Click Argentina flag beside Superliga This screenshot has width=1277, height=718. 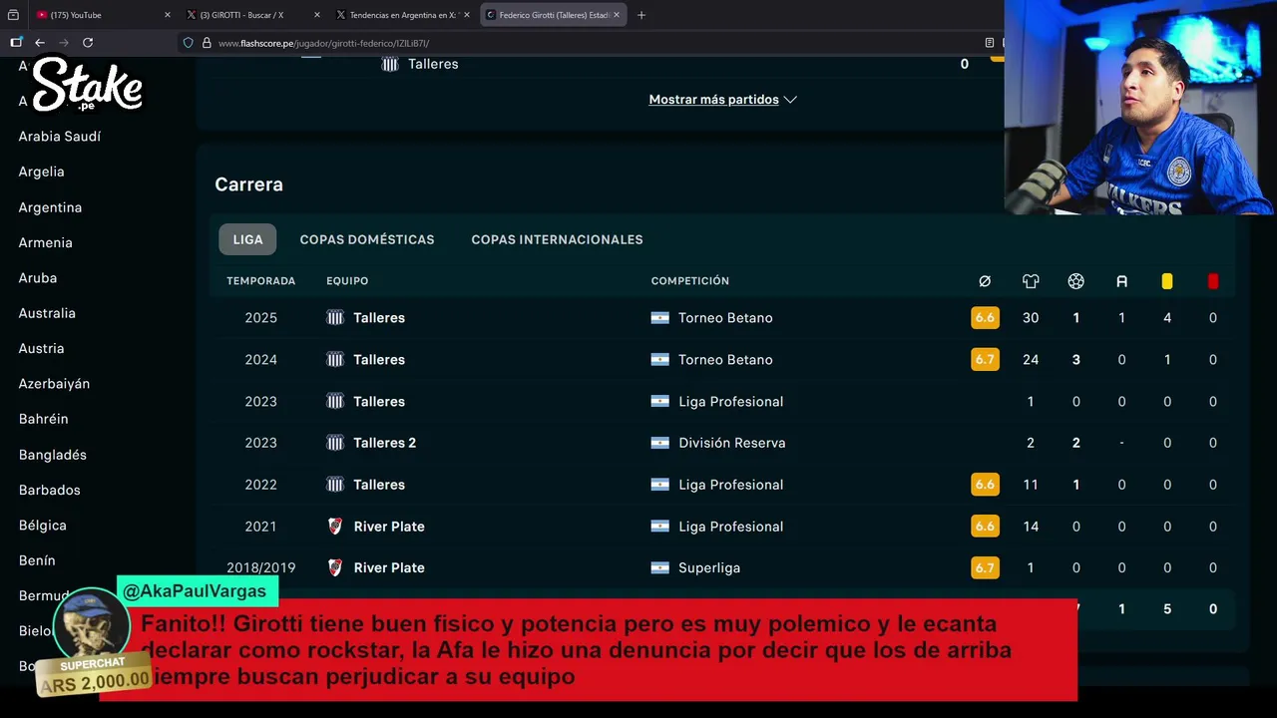[659, 568]
